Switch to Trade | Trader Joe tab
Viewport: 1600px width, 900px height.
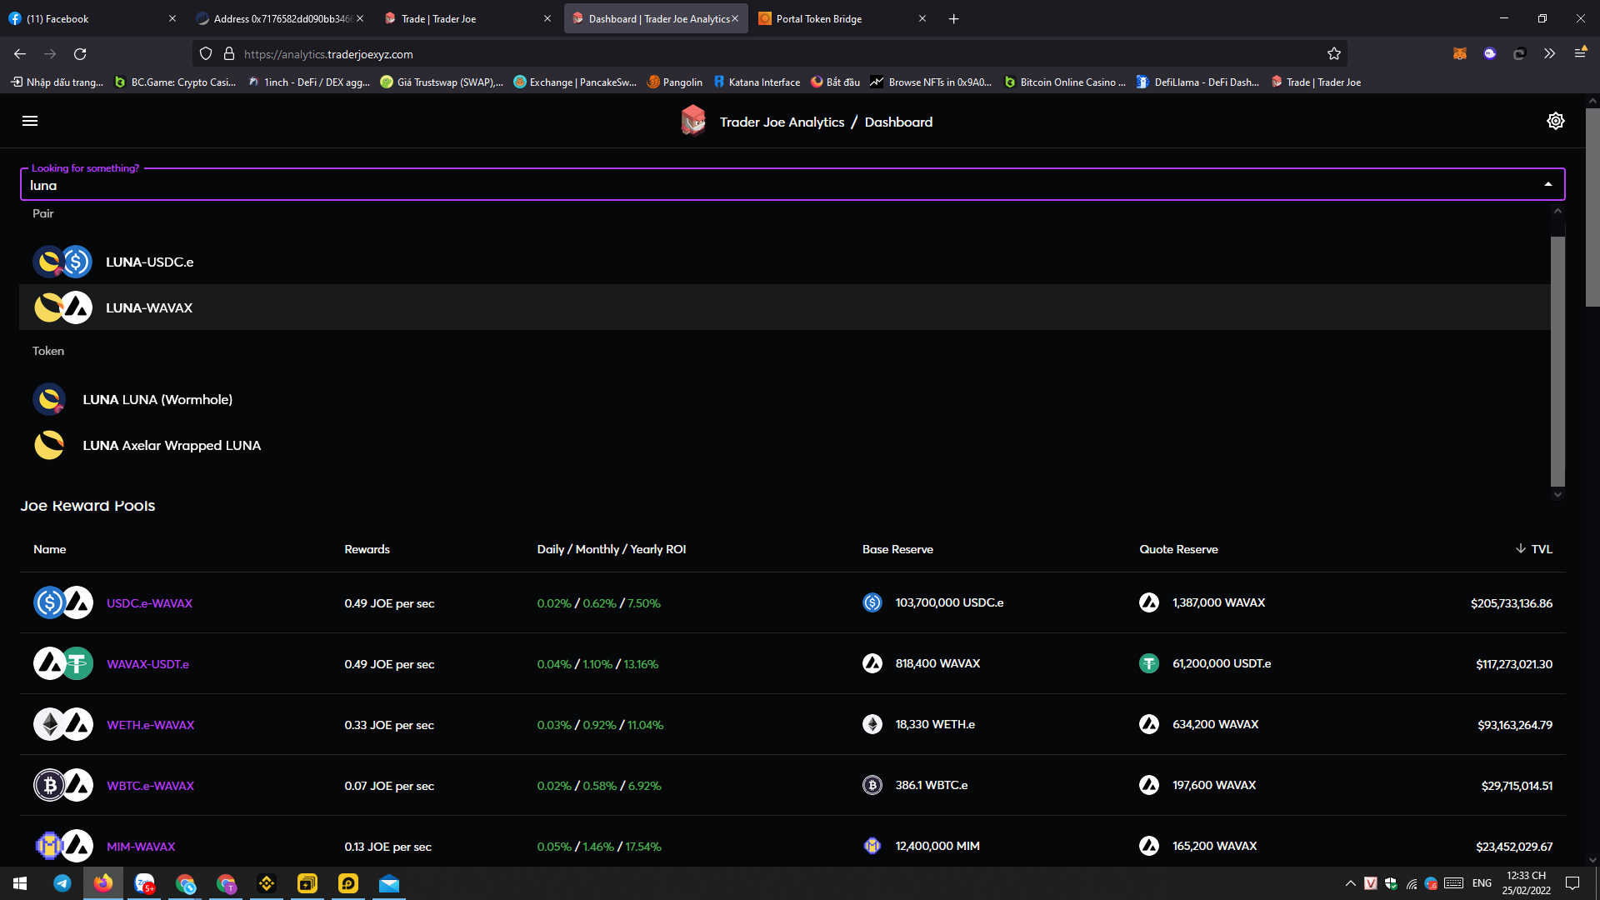[438, 18]
